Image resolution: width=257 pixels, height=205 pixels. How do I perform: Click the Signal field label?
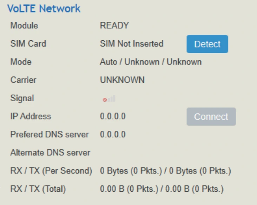pos(22,98)
